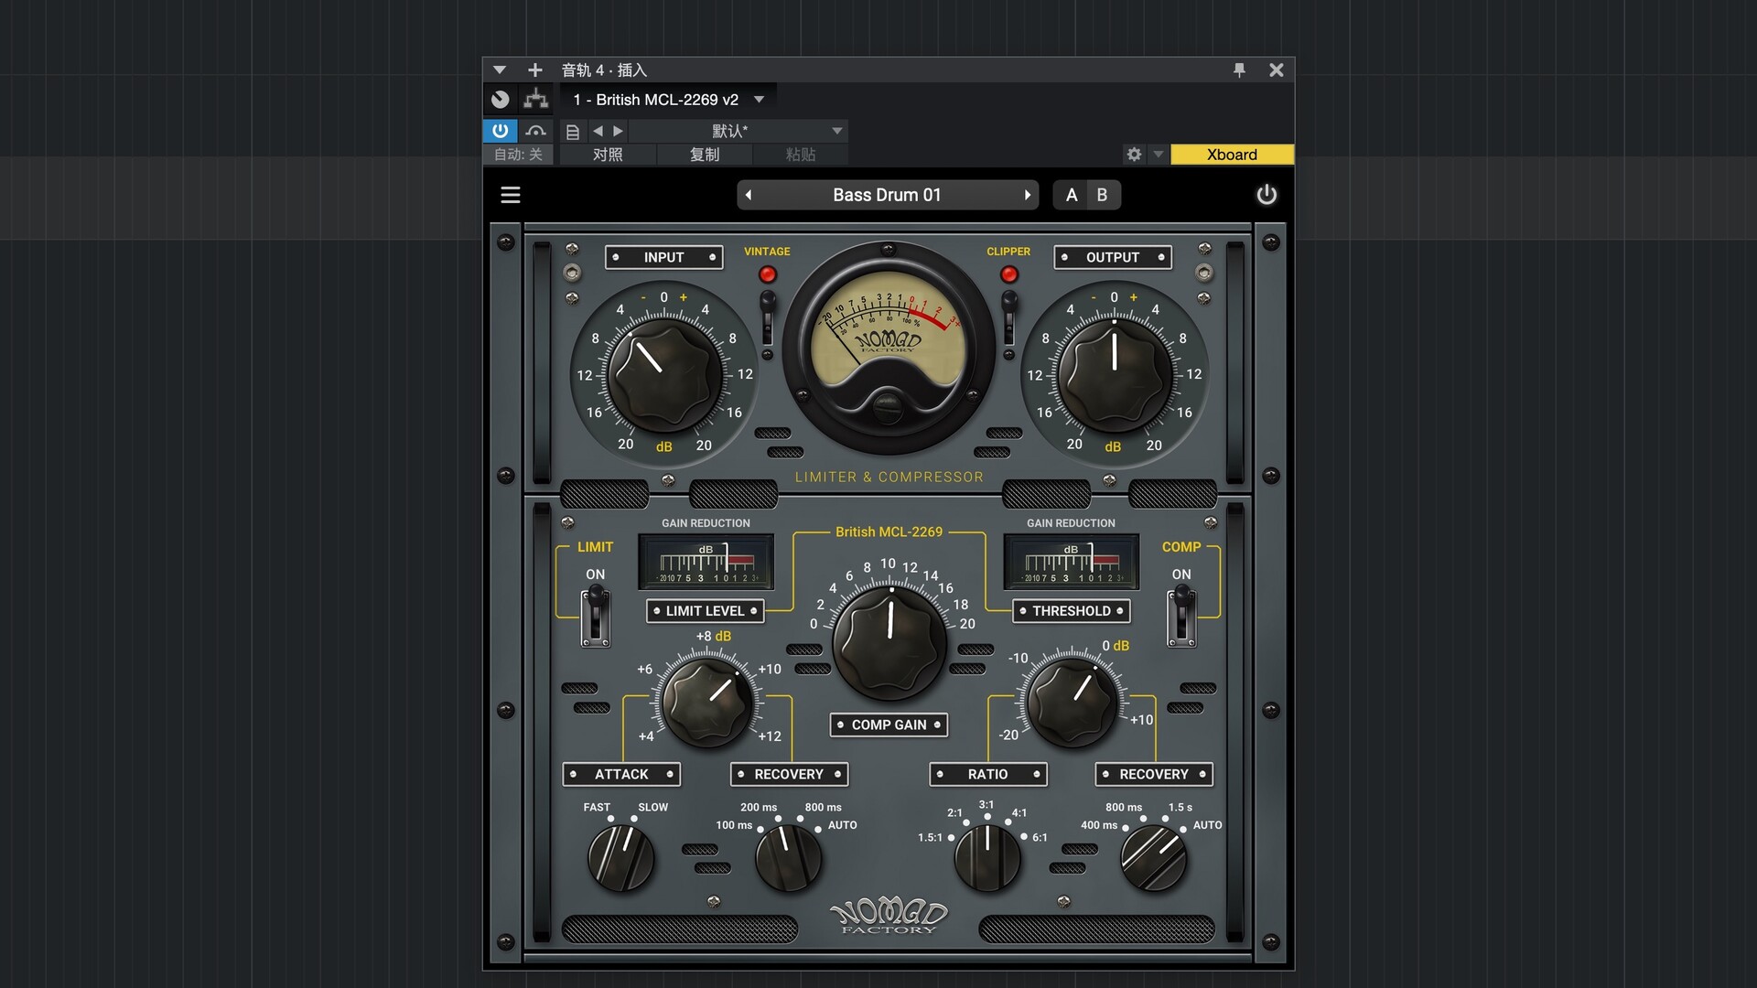Click the THRESHOLD knob
1757x988 pixels.
1073,701
